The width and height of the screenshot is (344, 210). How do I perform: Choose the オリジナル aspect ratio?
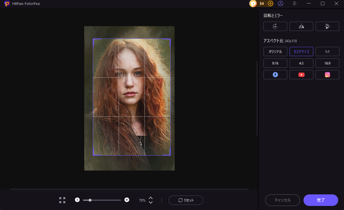coord(275,51)
